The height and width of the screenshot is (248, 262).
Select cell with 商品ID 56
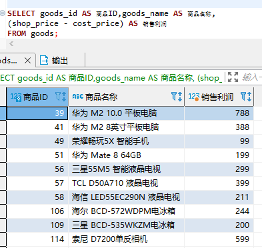coord(37,169)
